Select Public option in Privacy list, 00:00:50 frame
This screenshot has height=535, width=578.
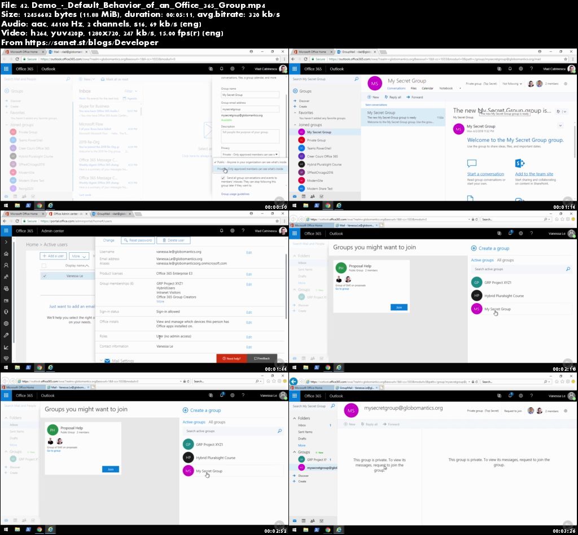250,162
